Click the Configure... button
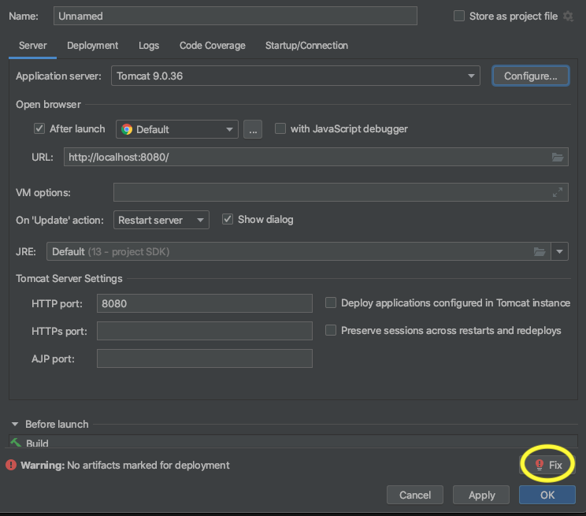 click(531, 76)
